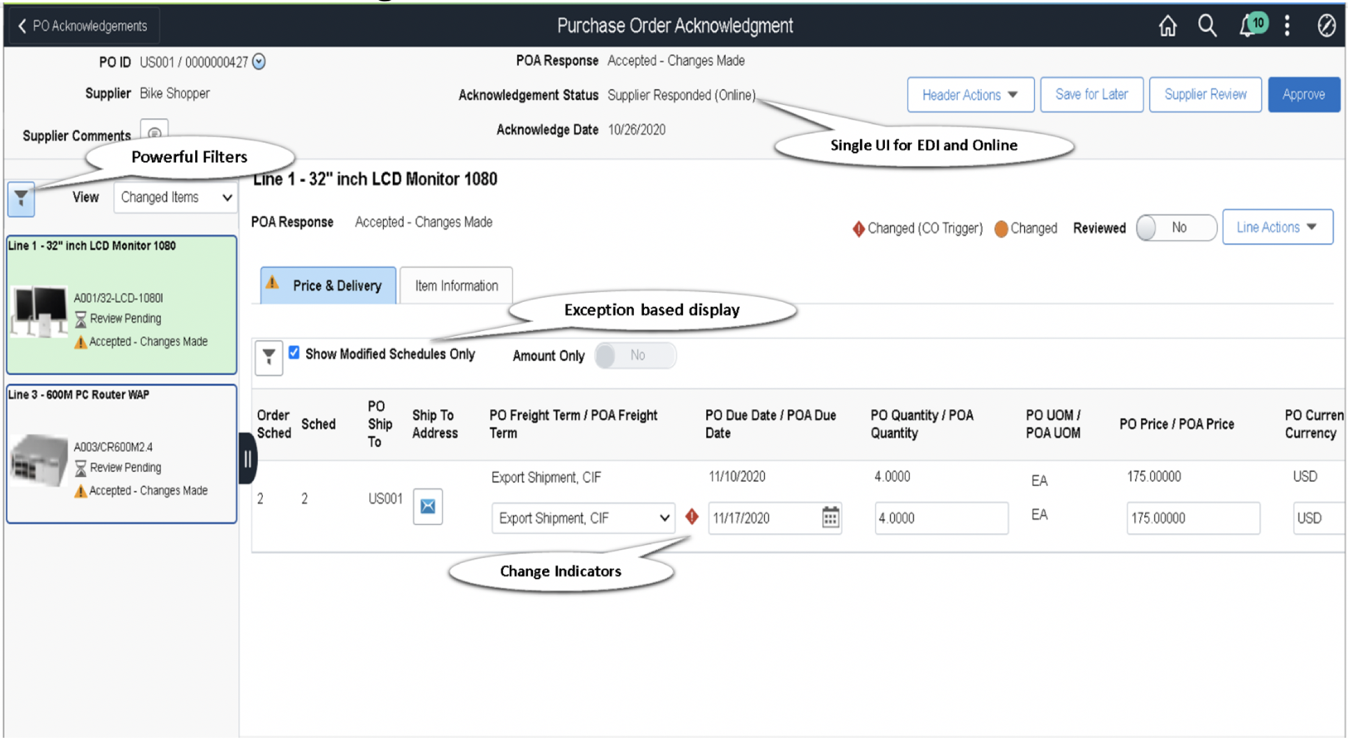This screenshot has height=739, width=1349.
Task: Open the POA Freight Term dropdown
Action: coord(582,518)
